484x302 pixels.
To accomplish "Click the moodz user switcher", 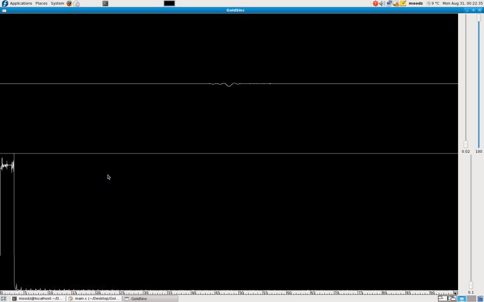I will 416,4.
